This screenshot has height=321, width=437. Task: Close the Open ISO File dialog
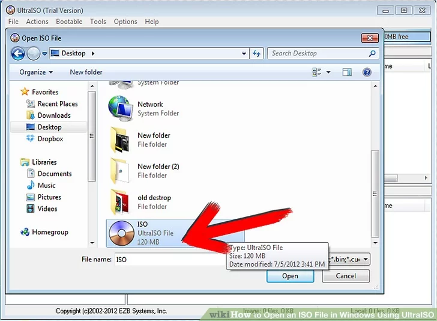[370, 38]
